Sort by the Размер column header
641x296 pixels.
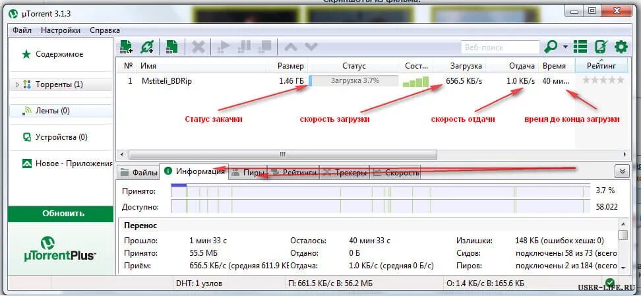pyautogui.click(x=288, y=66)
